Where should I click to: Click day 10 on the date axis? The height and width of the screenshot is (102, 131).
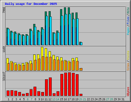(42, 99)
